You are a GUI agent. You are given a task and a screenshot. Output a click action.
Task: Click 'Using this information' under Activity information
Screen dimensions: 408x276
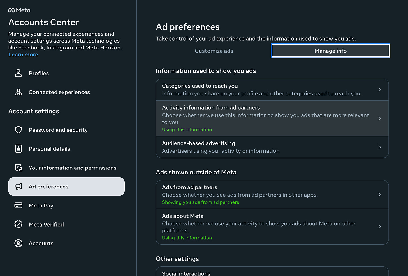pos(187,129)
